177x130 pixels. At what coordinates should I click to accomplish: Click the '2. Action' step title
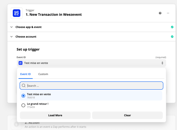(32, 123)
